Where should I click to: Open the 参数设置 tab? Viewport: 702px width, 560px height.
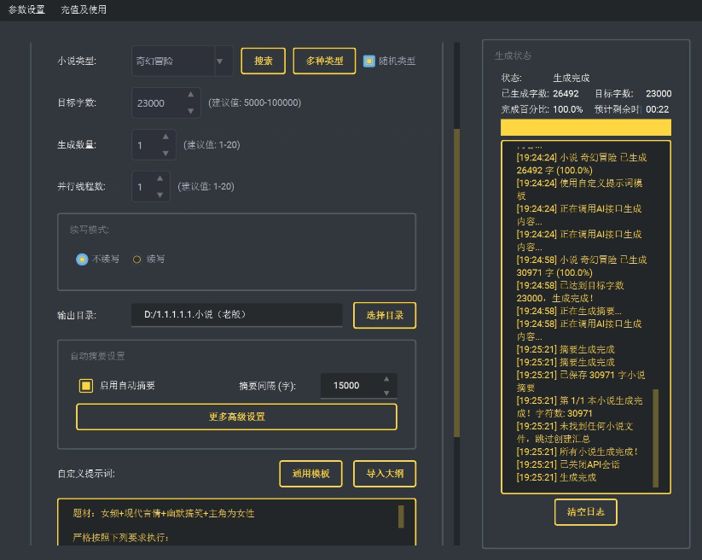(26, 10)
